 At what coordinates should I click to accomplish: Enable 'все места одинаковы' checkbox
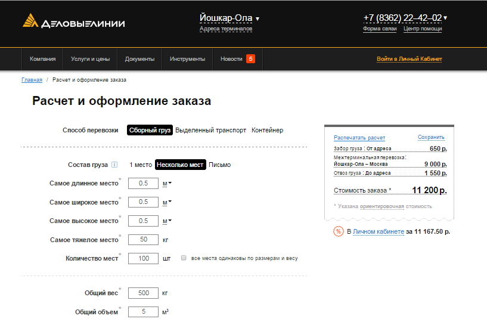pyautogui.click(x=184, y=258)
